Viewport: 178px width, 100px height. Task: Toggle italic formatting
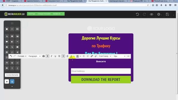(51, 56)
